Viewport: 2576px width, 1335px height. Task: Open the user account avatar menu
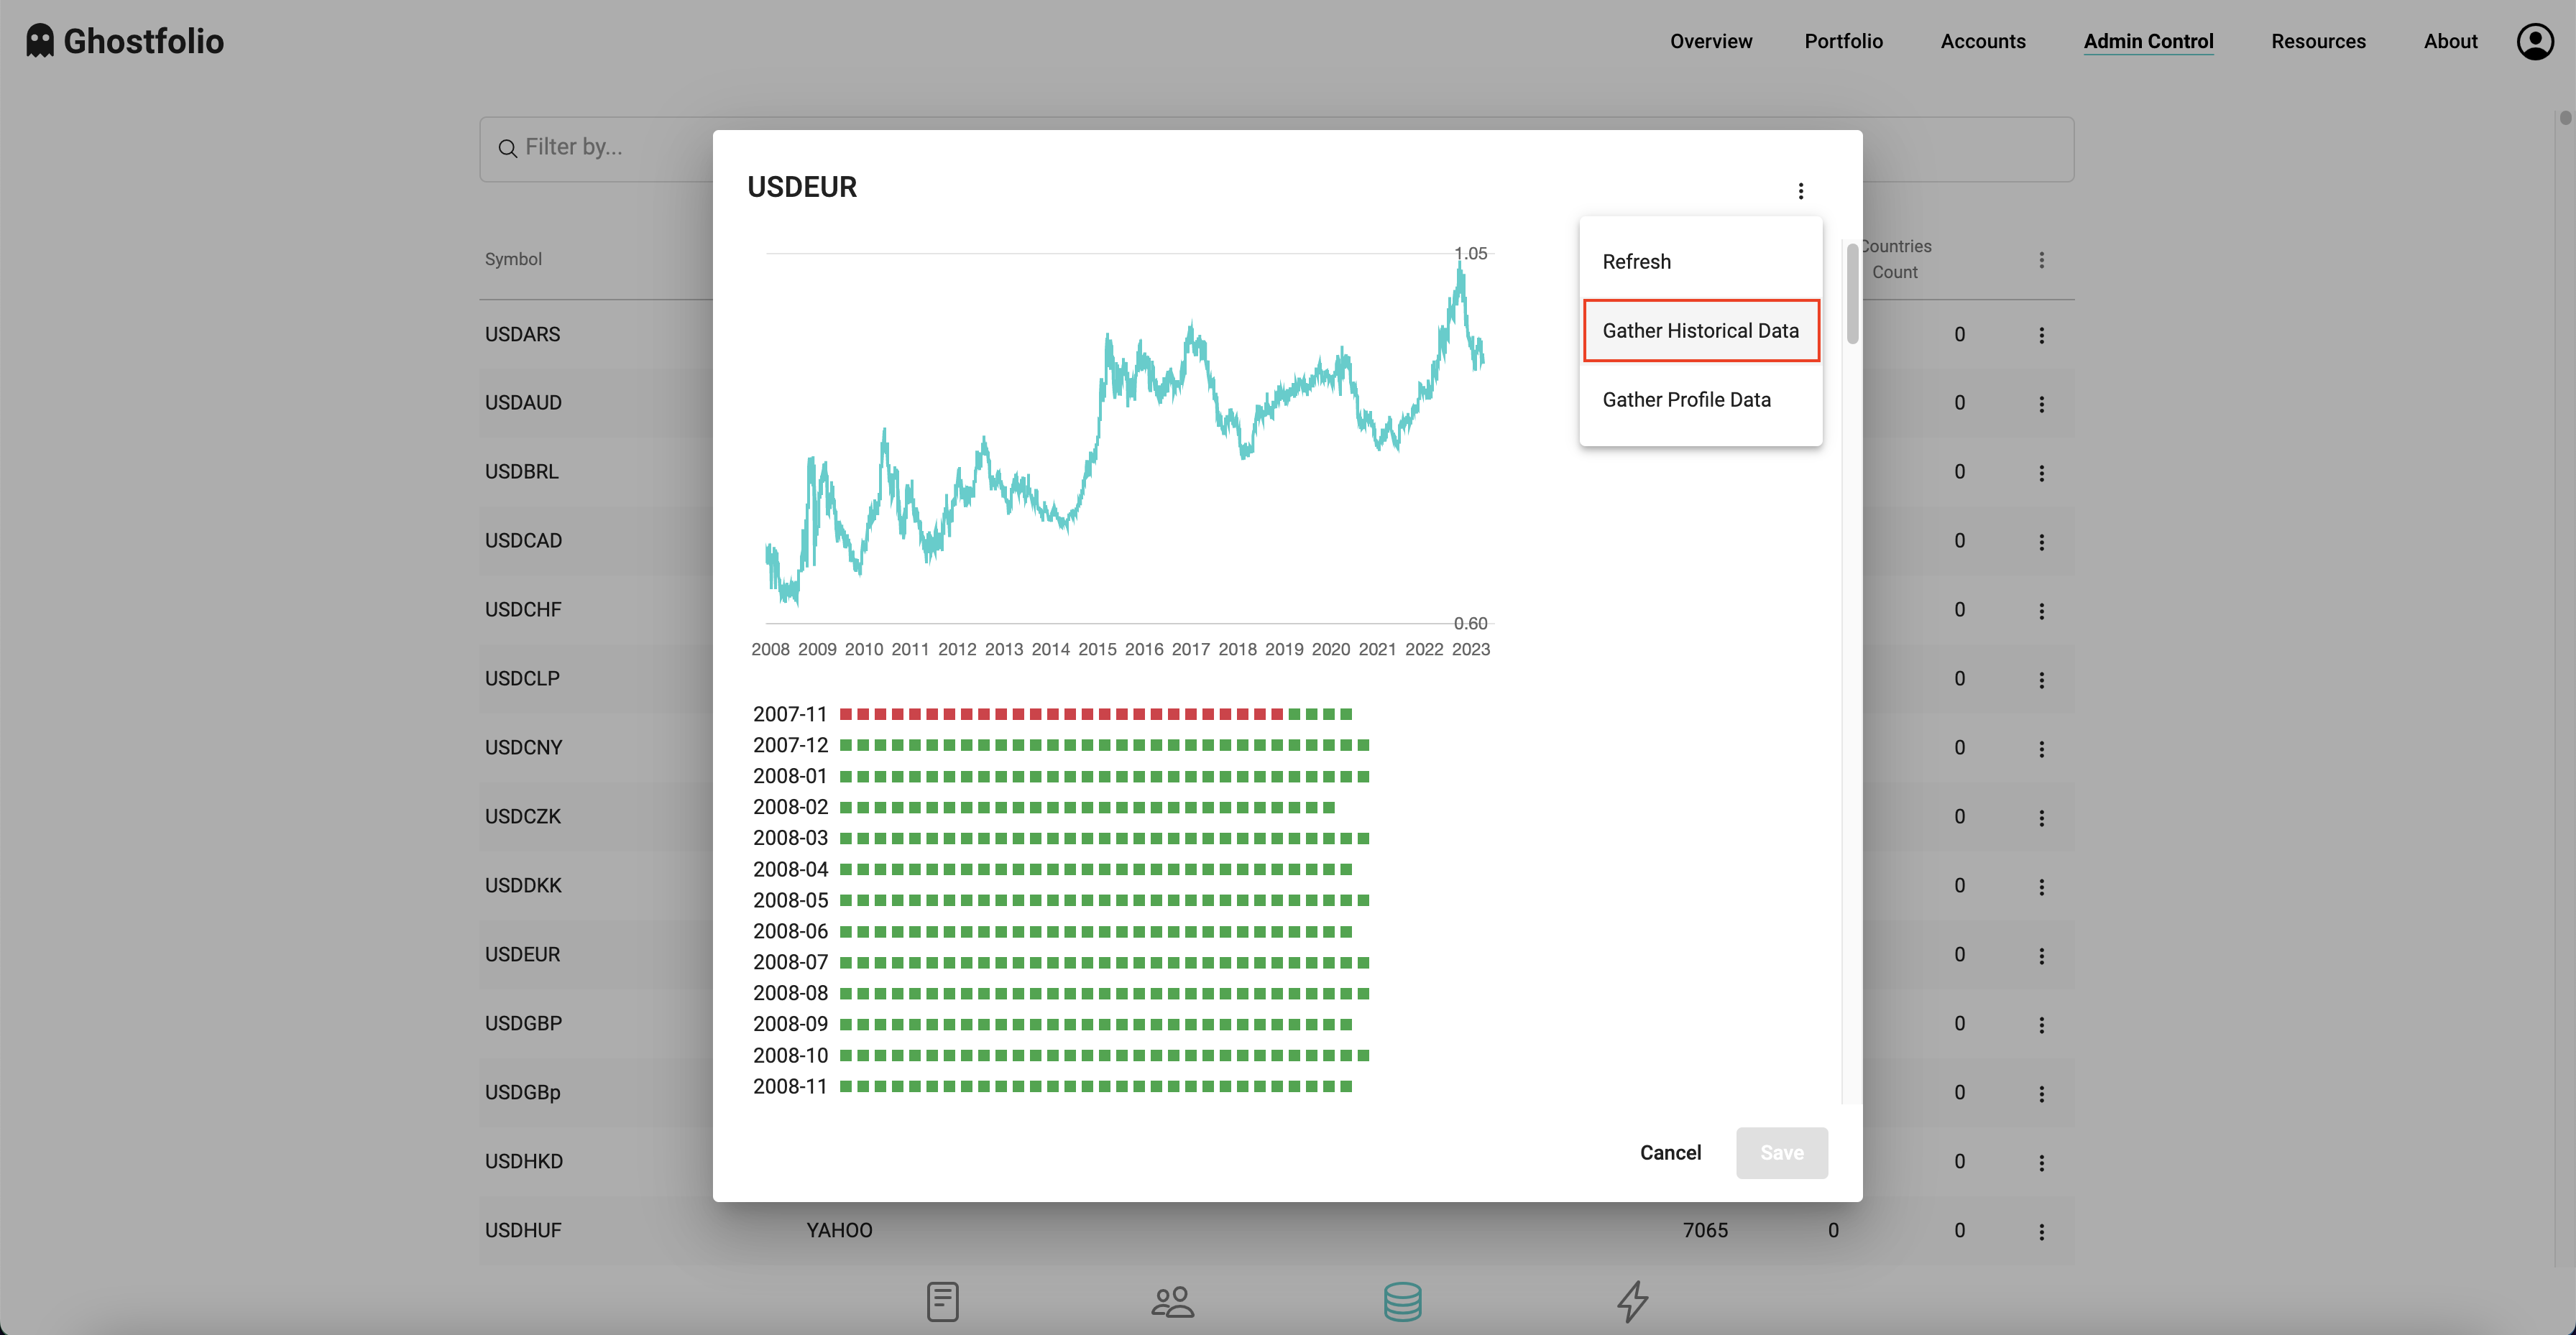[x=2534, y=41]
